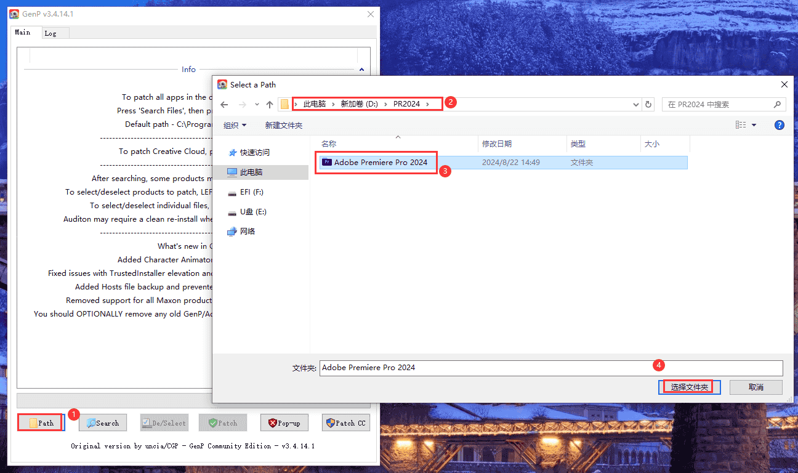This screenshot has width=798, height=473.
Task: Click the 选择文件夹 button
Action: point(690,387)
